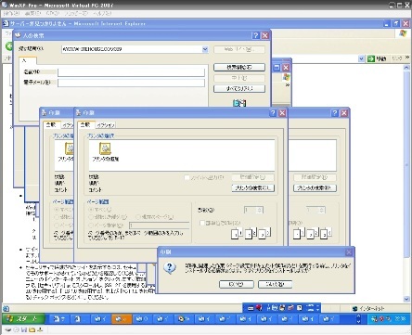The height and width of the screenshot is (335, 412).
Task: Click the green Go arrow beside address bar
Action: pos(371,58)
